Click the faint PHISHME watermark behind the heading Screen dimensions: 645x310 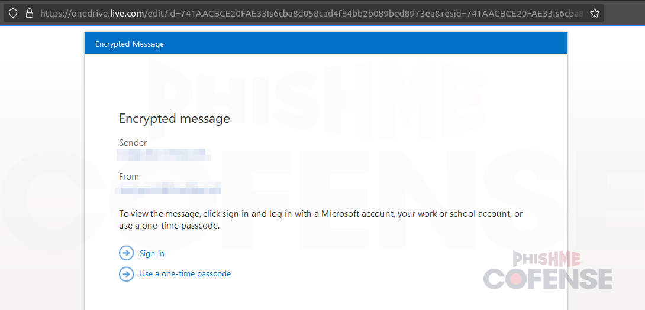320,94
